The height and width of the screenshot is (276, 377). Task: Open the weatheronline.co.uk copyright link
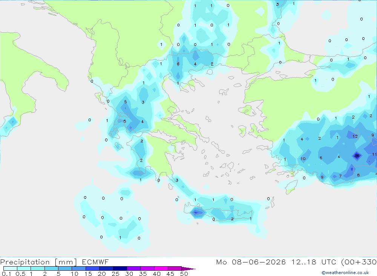click(x=345, y=273)
